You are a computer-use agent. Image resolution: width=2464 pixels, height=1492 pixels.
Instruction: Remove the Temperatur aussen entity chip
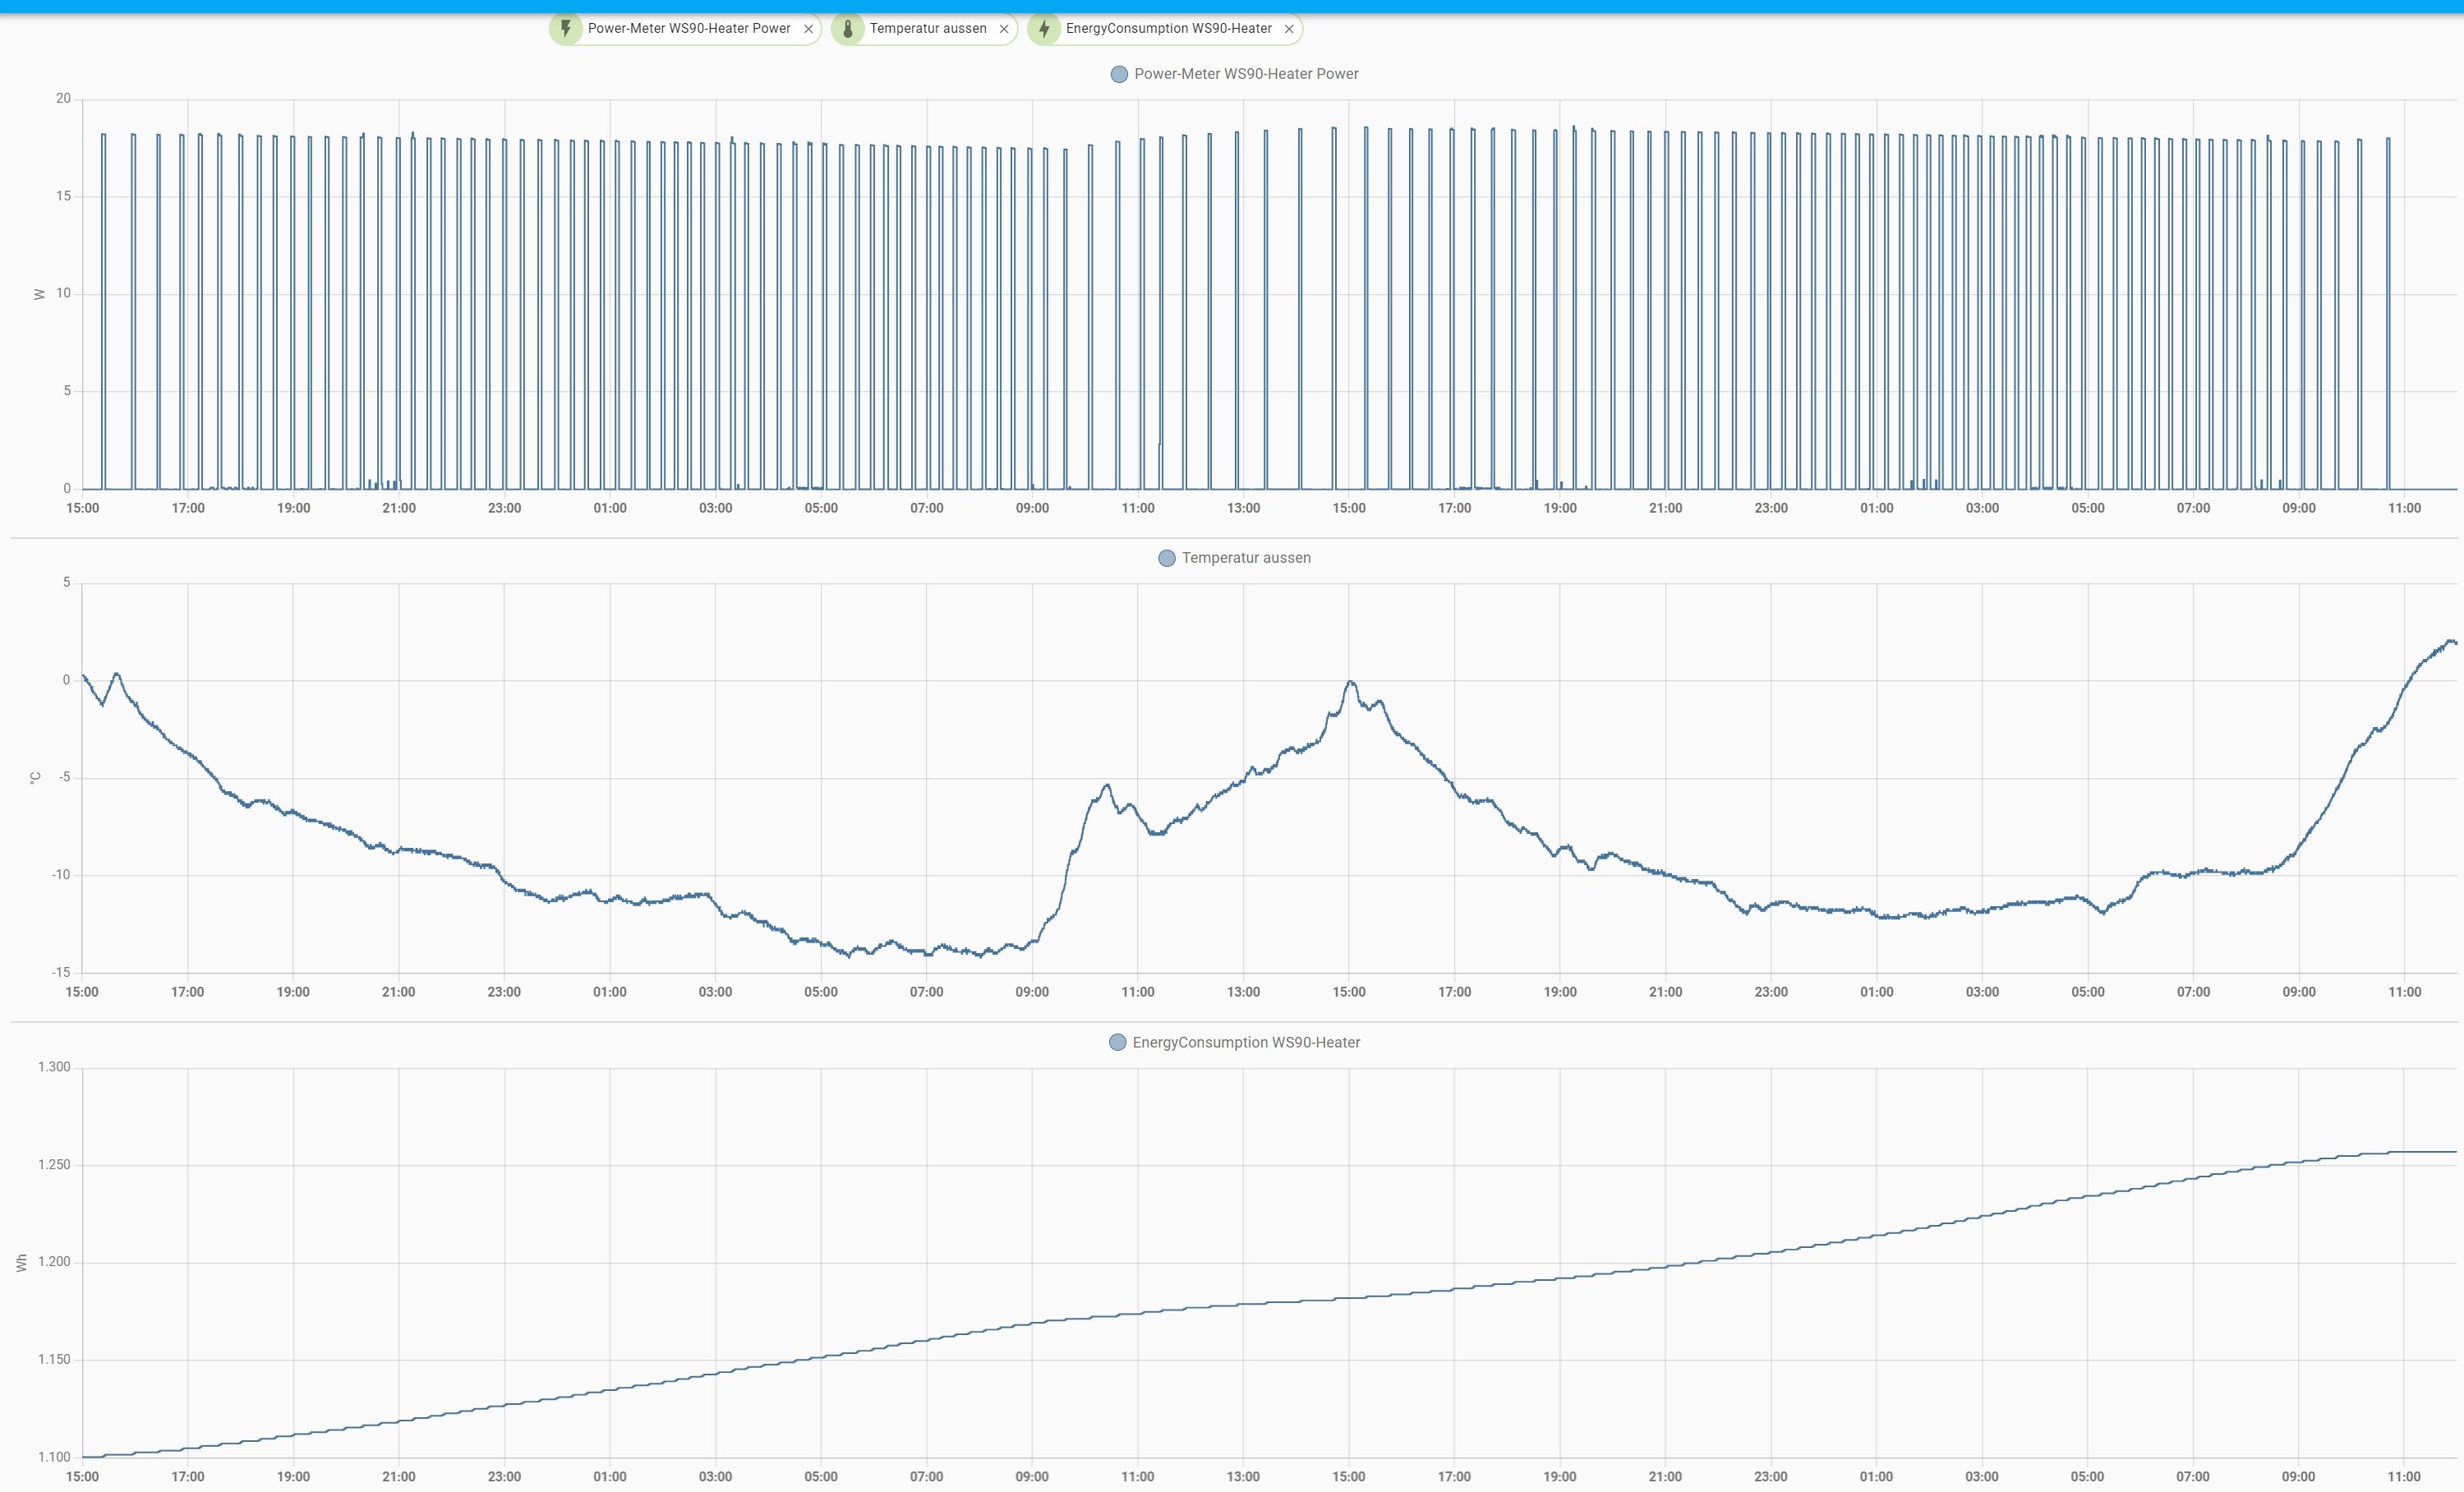pyautogui.click(x=1004, y=29)
